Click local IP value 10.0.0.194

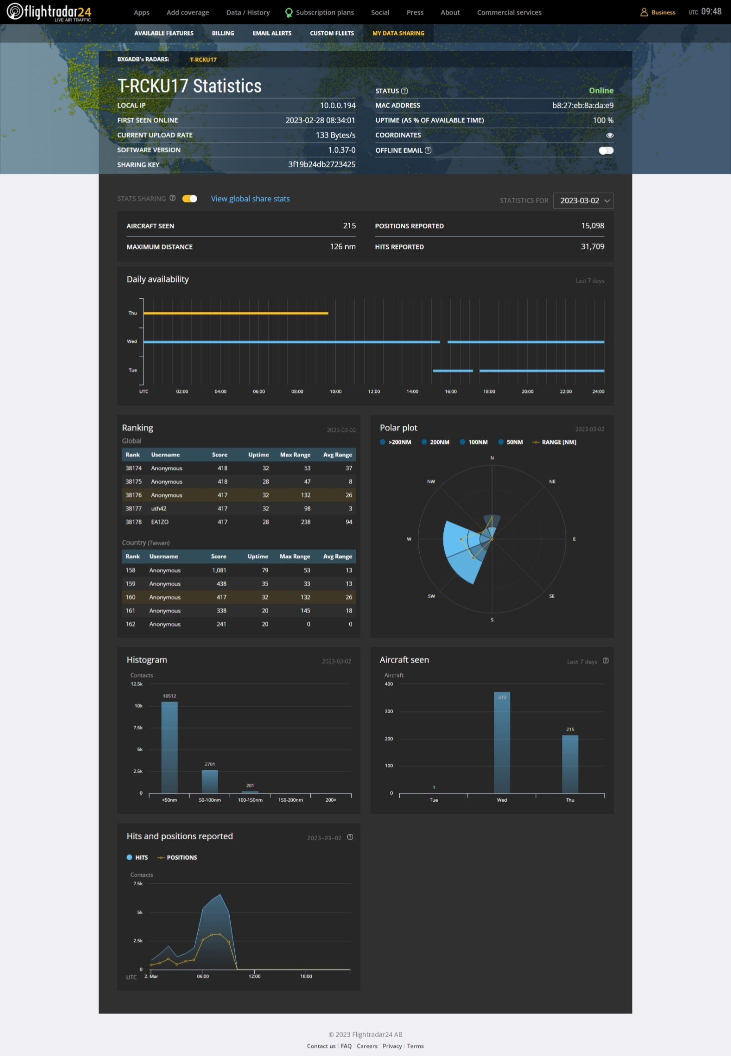click(x=338, y=105)
